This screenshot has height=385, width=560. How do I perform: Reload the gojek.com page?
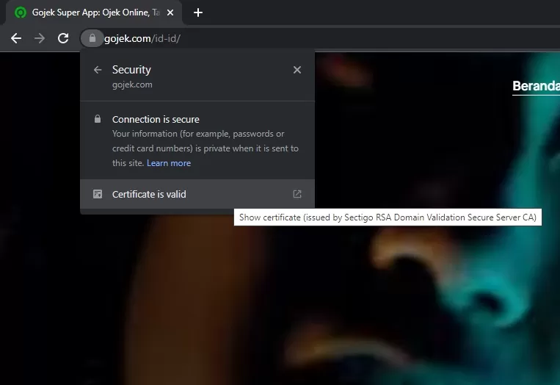63,38
